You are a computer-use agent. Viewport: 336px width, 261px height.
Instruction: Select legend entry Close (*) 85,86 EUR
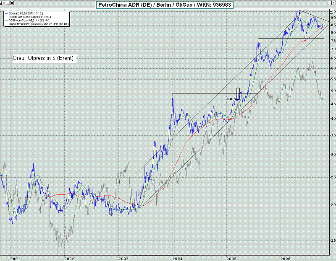click(x=26, y=13)
